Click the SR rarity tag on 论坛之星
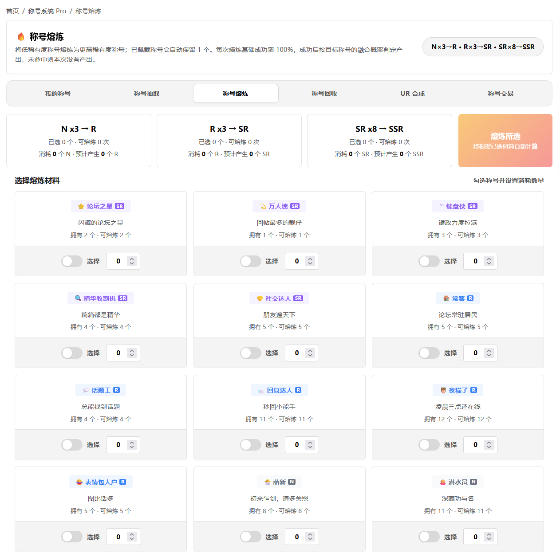 point(120,206)
